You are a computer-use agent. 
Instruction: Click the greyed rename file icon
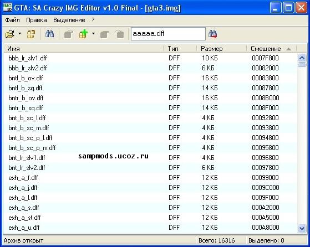click(x=104, y=34)
